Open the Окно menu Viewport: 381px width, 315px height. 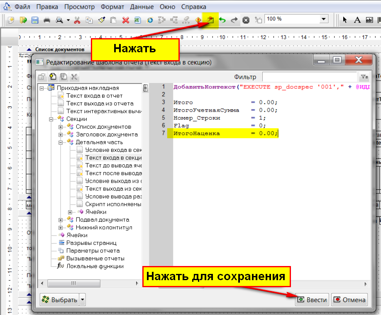(167, 7)
